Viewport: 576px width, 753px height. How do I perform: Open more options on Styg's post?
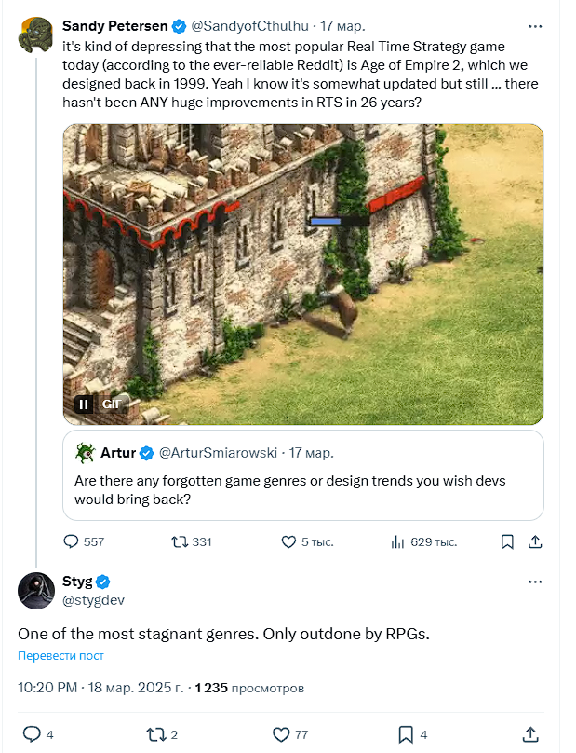[x=535, y=581]
